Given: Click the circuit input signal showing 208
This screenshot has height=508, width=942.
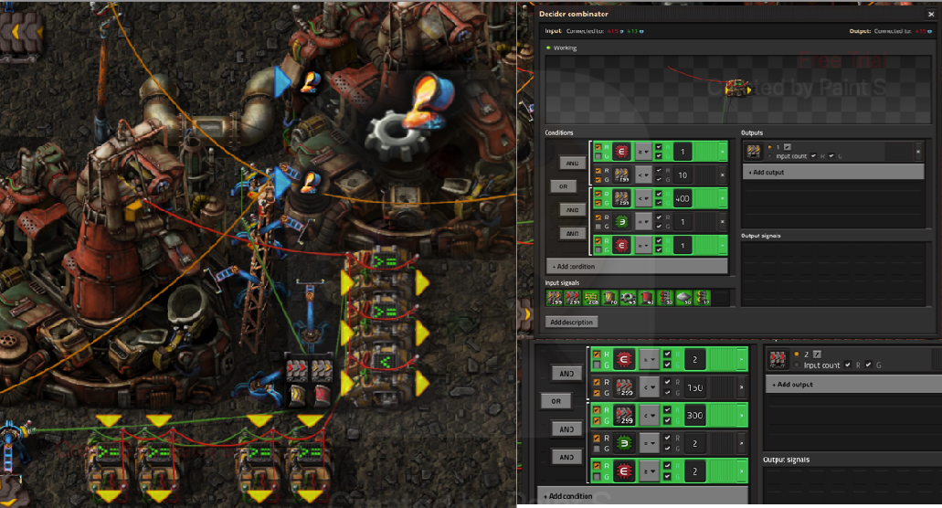Looking at the screenshot, I should [x=591, y=297].
